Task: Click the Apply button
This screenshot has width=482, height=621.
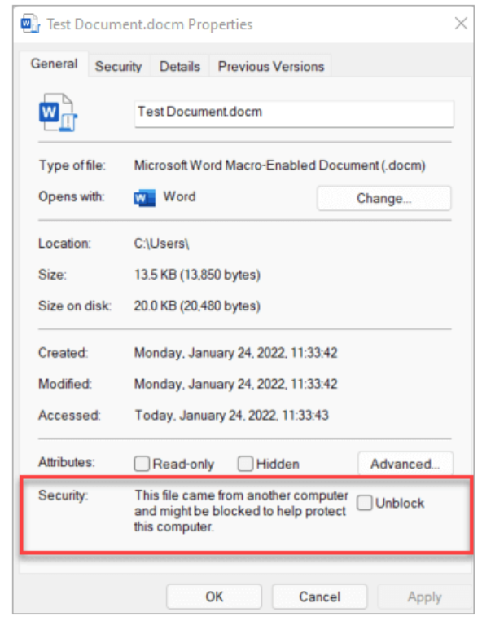Action: pyautogui.click(x=425, y=597)
